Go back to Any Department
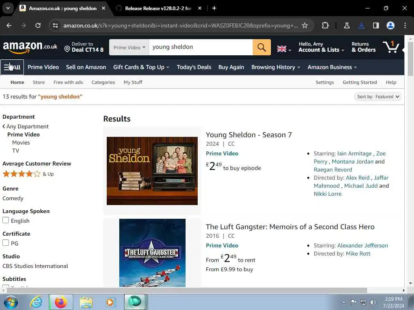 25,126
